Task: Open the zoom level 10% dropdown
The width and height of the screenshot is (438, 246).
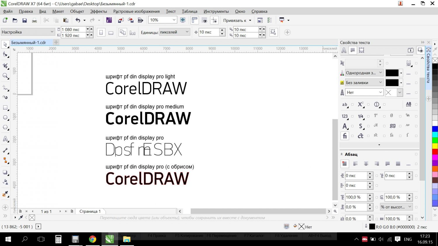Action: [174, 20]
